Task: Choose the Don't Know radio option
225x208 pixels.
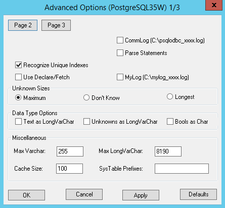Action: [x=86, y=97]
